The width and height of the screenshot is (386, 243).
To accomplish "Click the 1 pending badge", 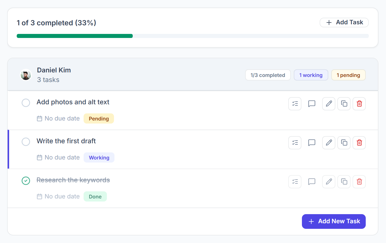I will pos(349,75).
